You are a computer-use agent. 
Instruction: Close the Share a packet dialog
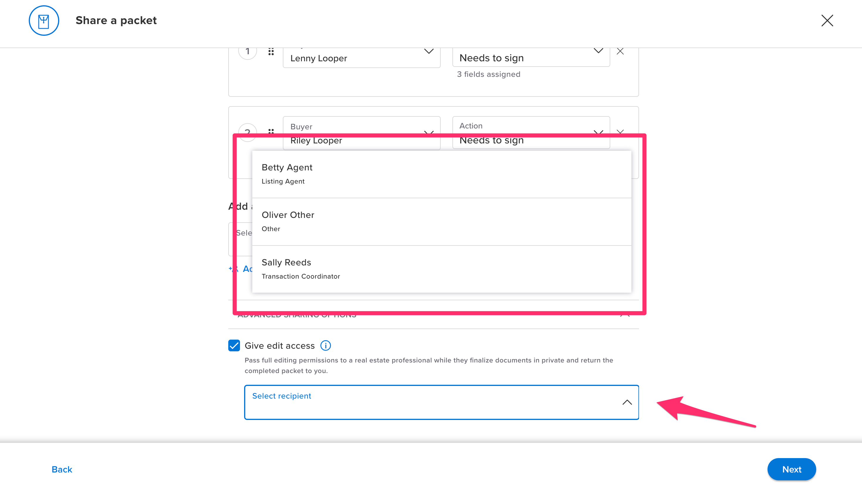(x=827, y=21)
